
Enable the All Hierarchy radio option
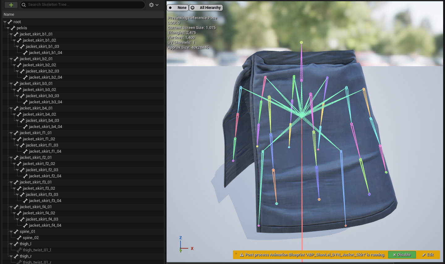(x=206, y=8)
